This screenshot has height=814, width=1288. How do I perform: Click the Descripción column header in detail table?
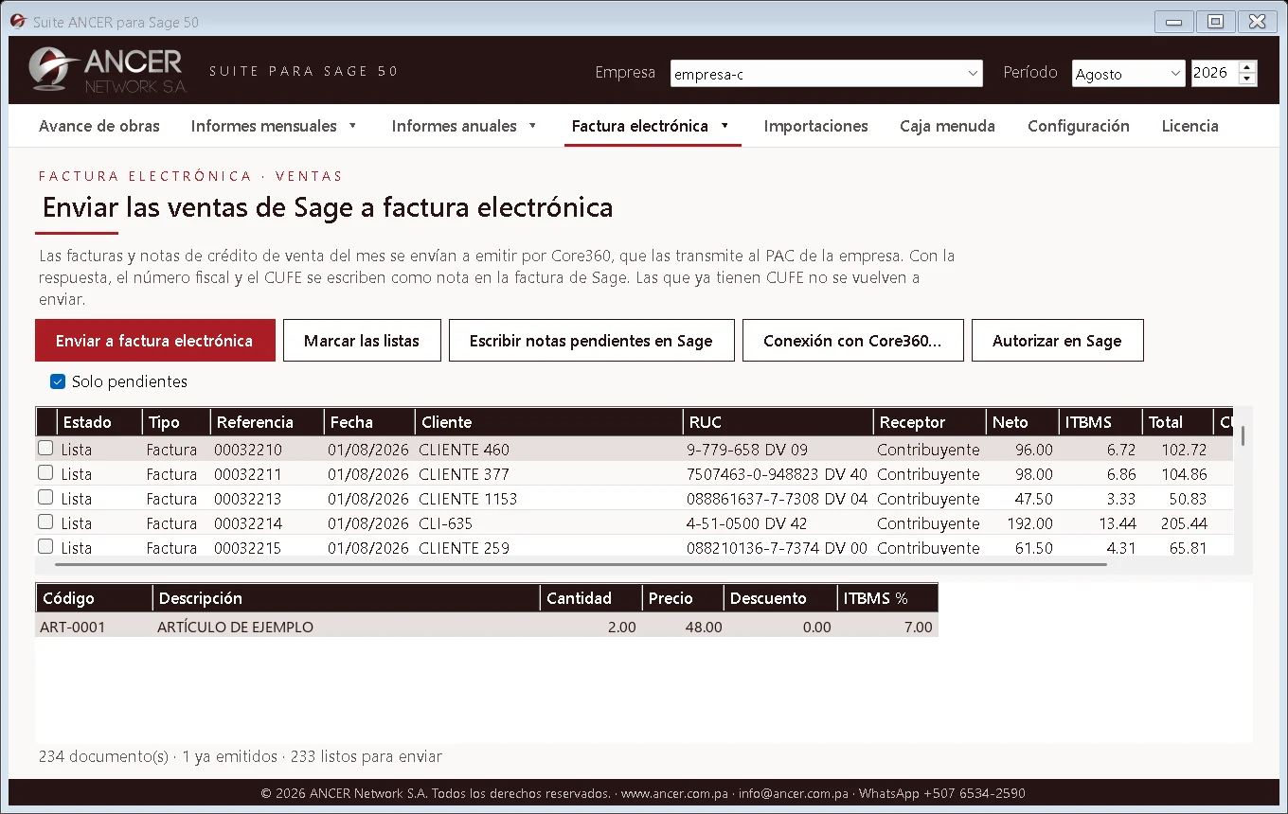point(346,598)
